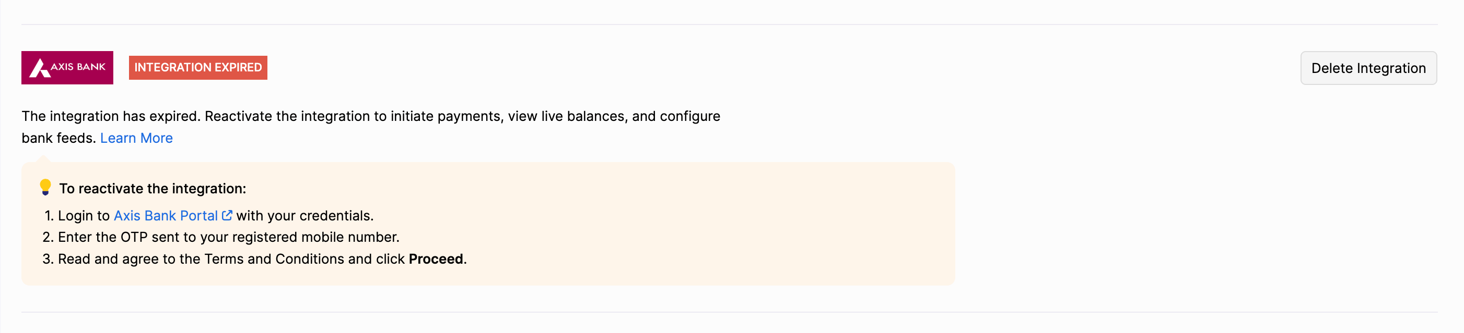The image size is (1464, 333).
Task: Open the Learn More link
Action: (136, 138)
